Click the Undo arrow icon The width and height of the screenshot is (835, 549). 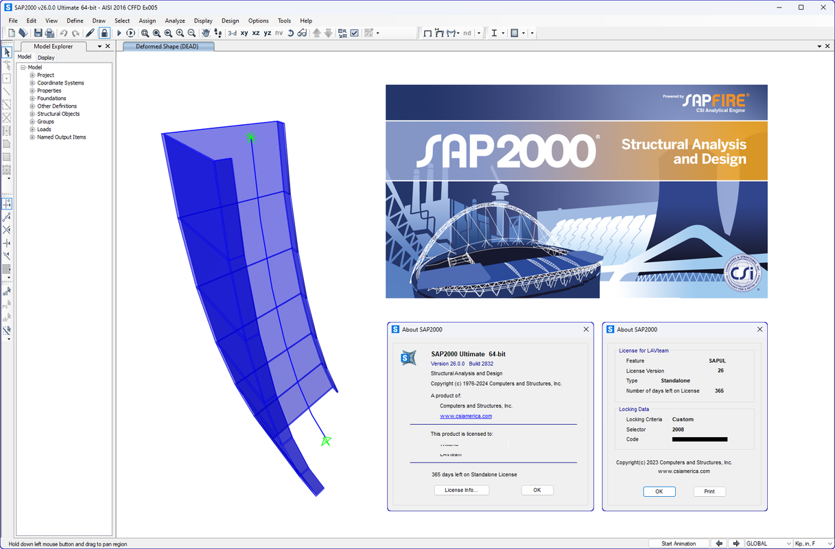click(64, 33)
